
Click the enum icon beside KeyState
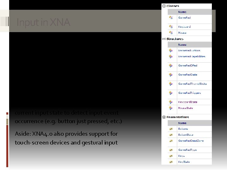(x=171, y=162)
